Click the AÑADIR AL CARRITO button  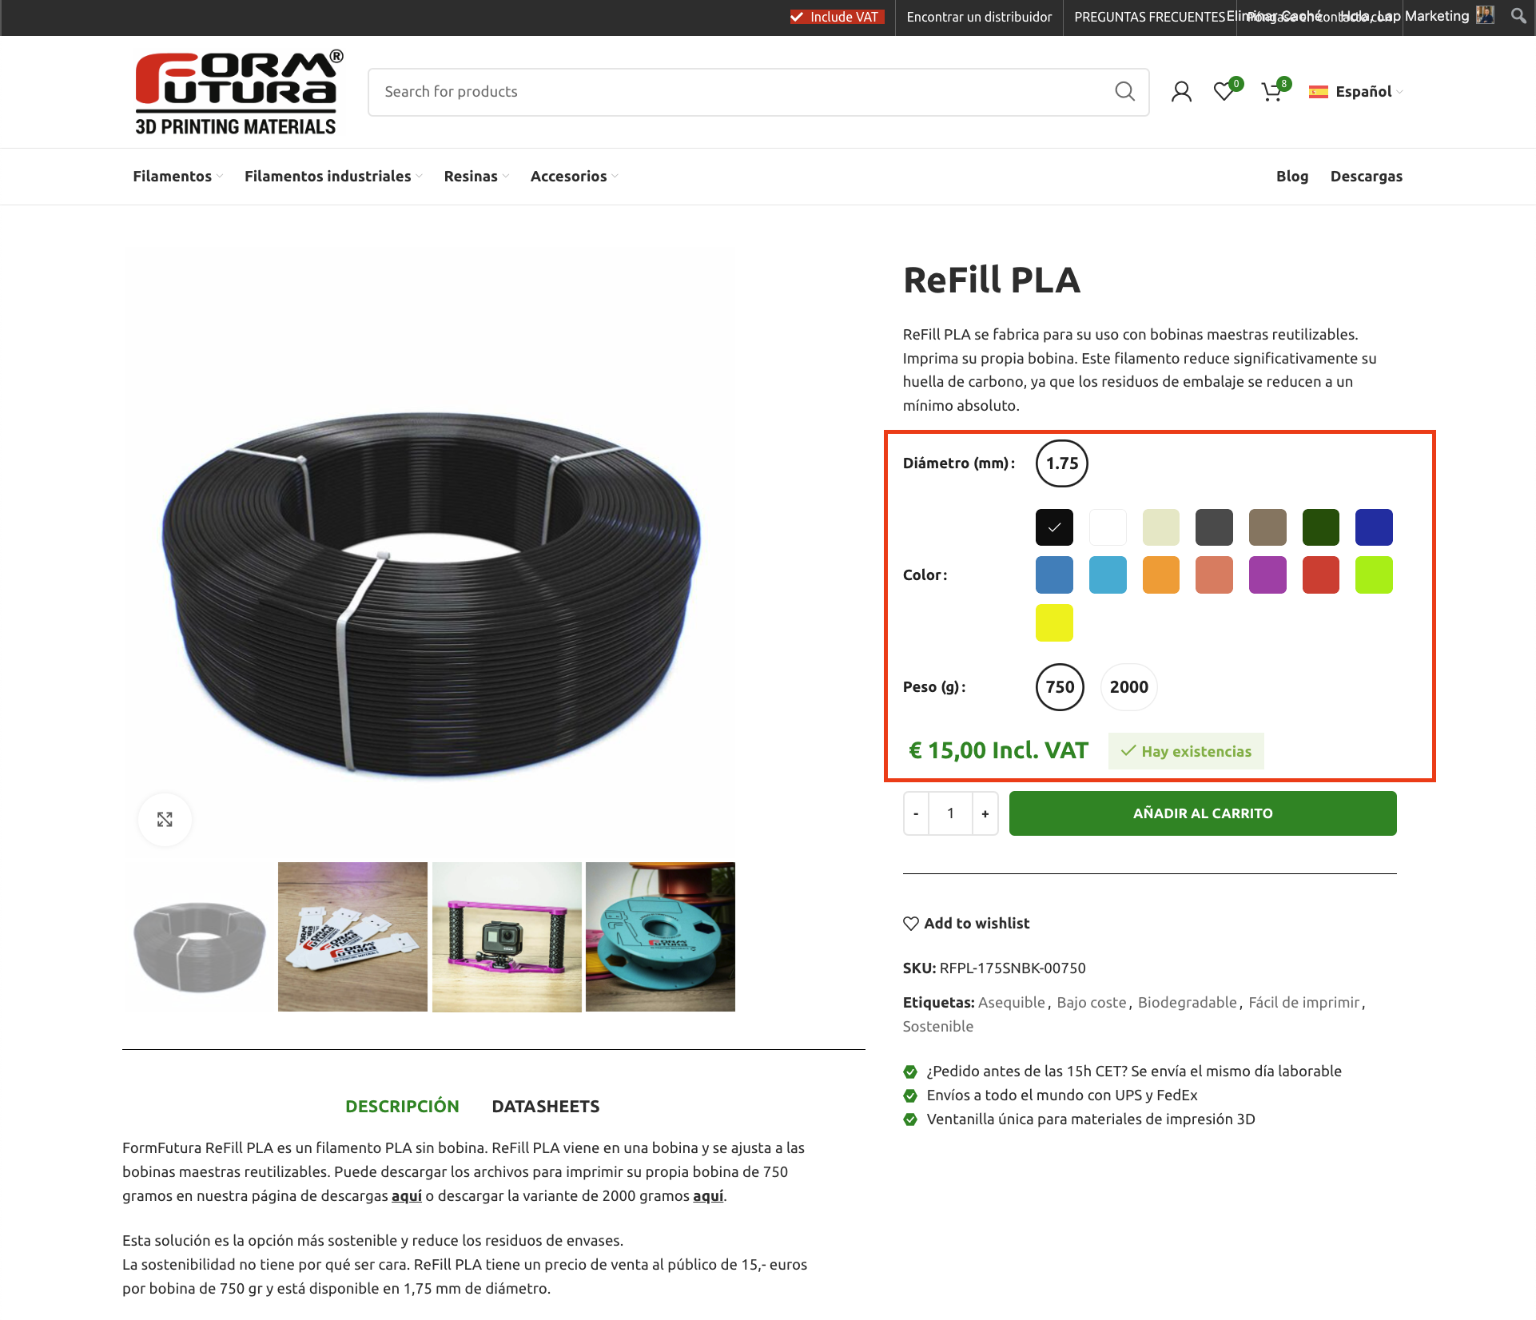tap(1203, 813)
